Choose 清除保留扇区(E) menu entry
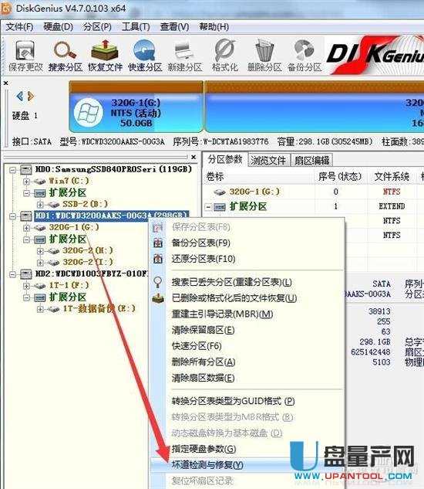The image size is (424, 489). point(203,331)
